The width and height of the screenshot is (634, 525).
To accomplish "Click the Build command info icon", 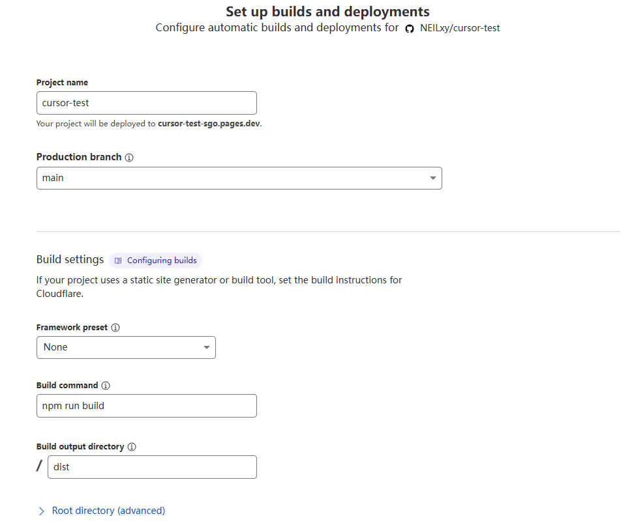I will click(x=106, y=386).
